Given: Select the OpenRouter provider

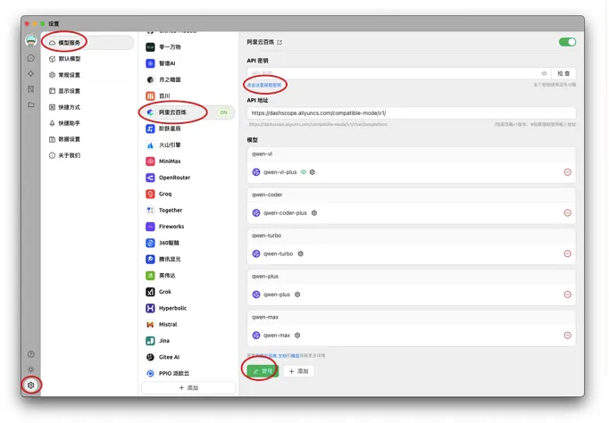Looking at the screenshot, I should click(x=188, y=178).
